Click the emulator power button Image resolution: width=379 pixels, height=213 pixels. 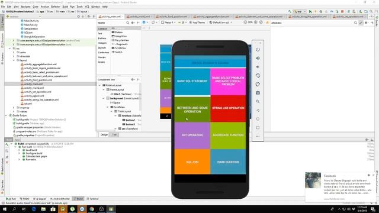tap(258, 50)
